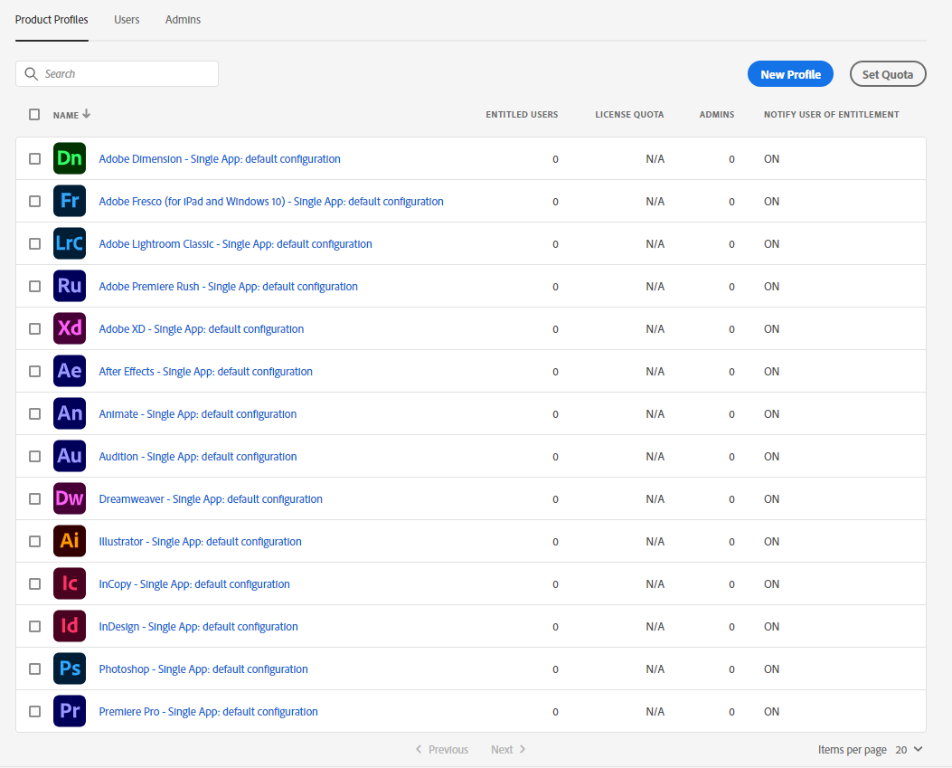Check the InCopy row checkbox
The height and width of the screenshot is (768, 952).
tap(34, 583)
